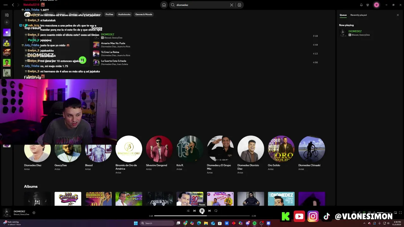The image size is (404, 227).
Task: Toggle shuffle in the player
Action: tap(188, 211)
